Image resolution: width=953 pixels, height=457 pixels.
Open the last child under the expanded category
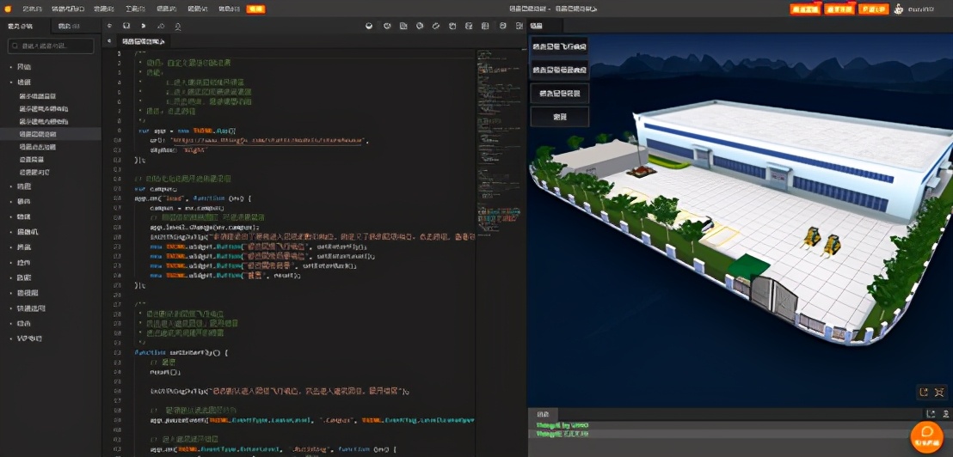coord(34,173)
